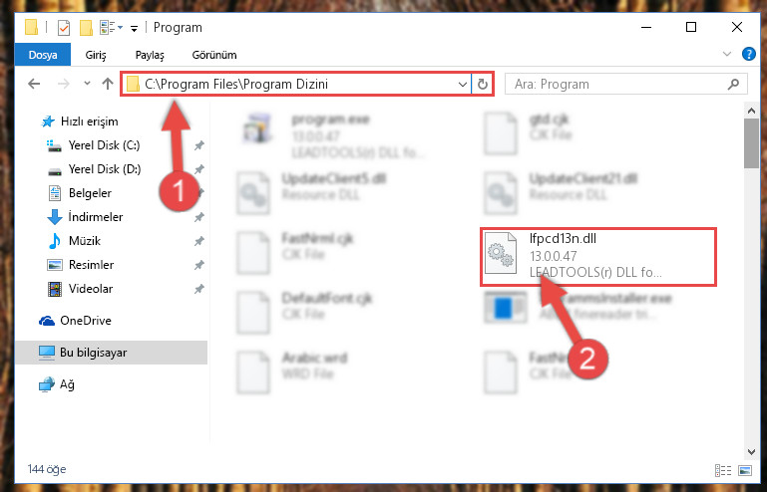Open the Help question mark icon
Screen dimensions: 767x492
(x=748, y=54)
